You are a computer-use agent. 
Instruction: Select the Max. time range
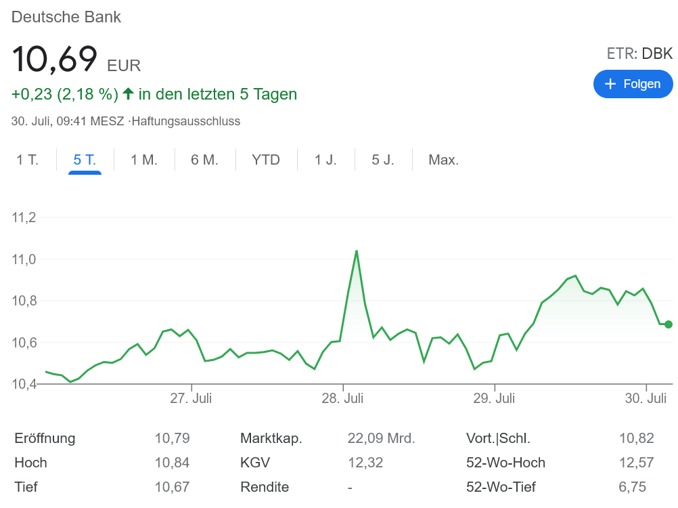click(x=444, y=161)
